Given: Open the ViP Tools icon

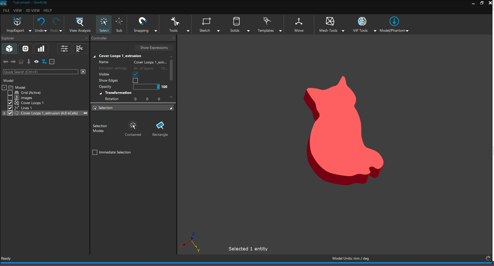Looking at the screenshot, I should pyautogui.click(x=362, y=21).
